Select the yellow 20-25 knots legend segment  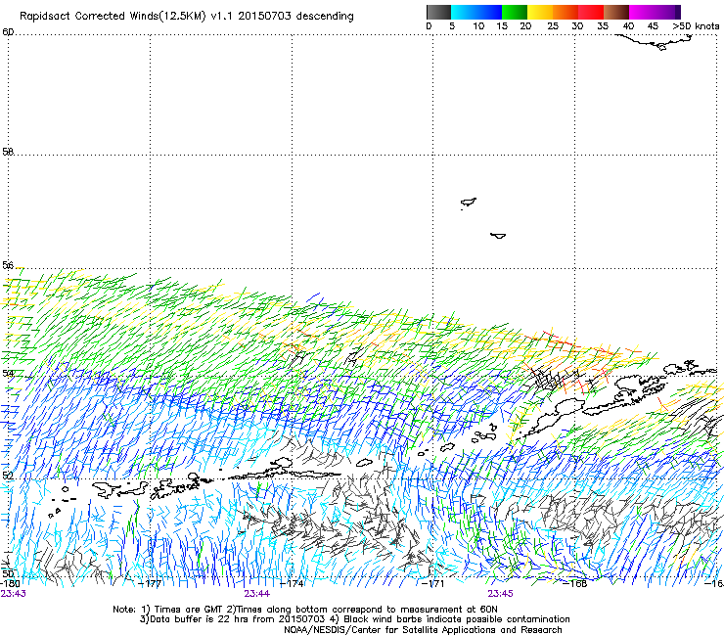[x=540, y=12]
